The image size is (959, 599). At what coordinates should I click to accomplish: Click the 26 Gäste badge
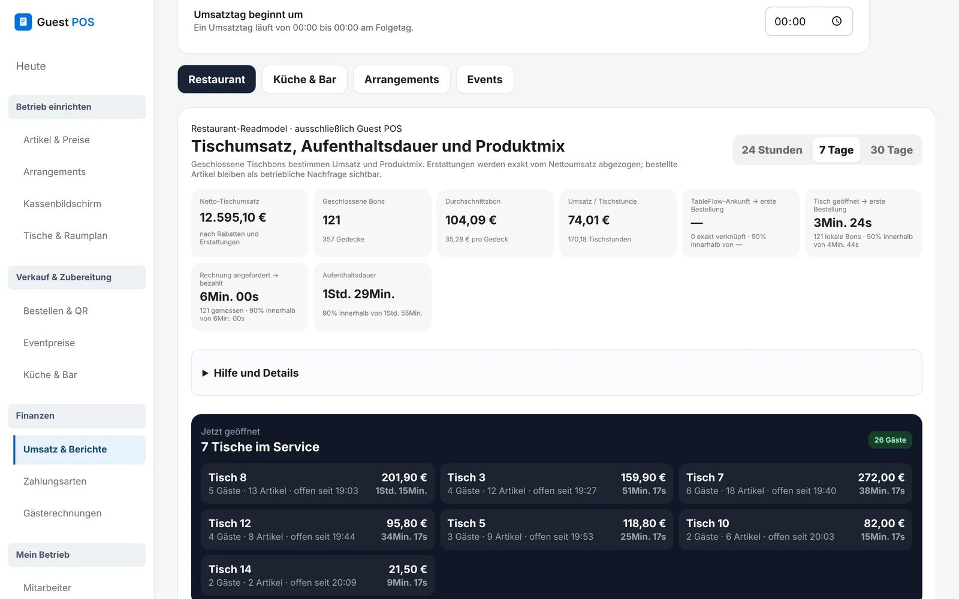[x=890, y=440]
